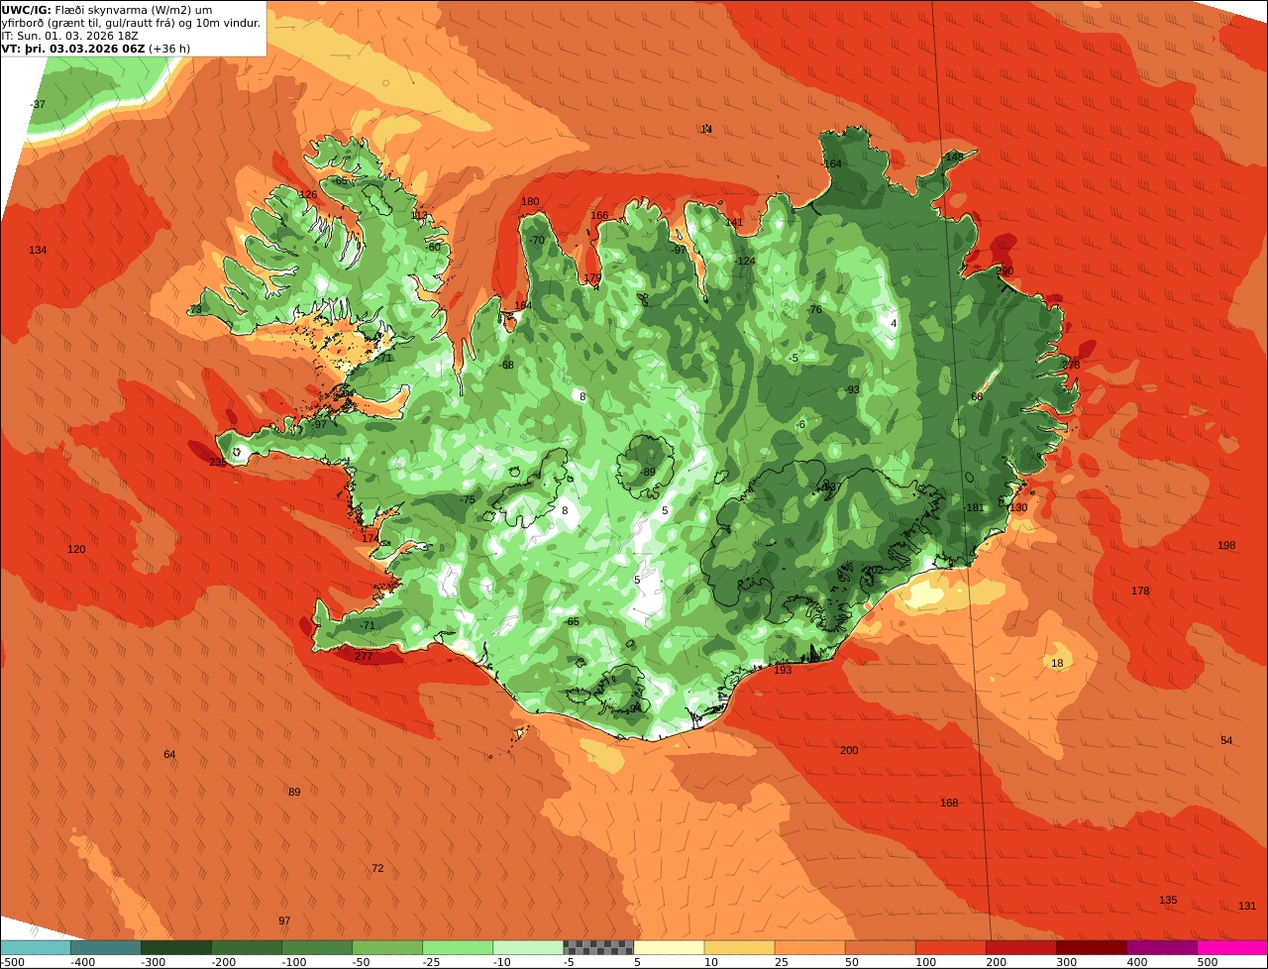This screenshot has width=1268, height=969.
Task: Click the dark teal -400 to -300 legend swatch
Action: point(106,947)
